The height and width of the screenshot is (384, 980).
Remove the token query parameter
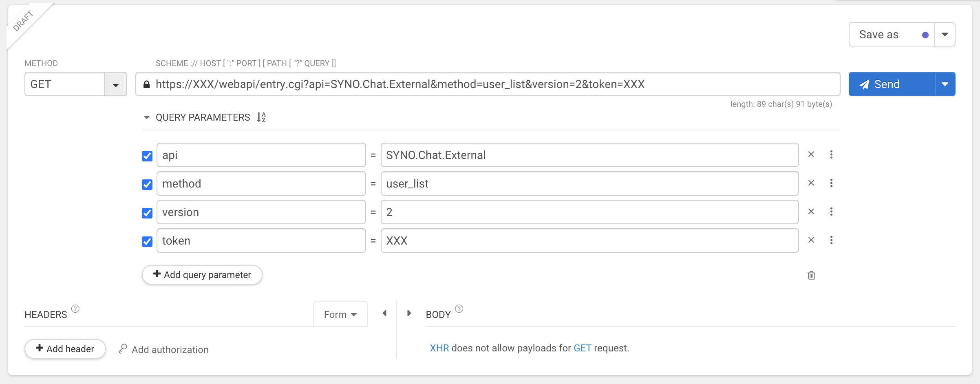point(811,240)
